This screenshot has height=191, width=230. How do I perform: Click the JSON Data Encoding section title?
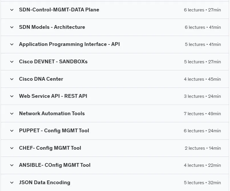click(44, 182)
